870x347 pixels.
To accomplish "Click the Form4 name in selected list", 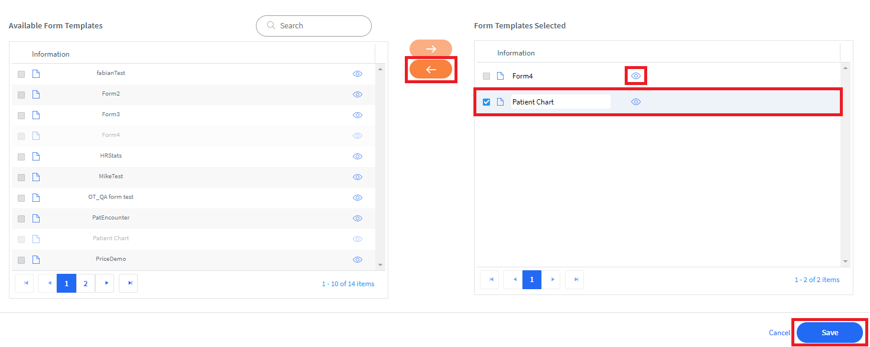I will (522, 76).
